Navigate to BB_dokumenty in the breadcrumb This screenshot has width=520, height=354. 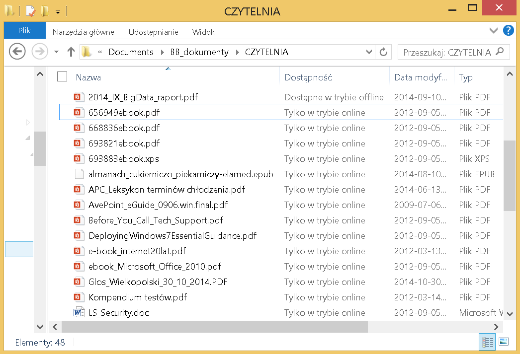[x=199, y=52]
